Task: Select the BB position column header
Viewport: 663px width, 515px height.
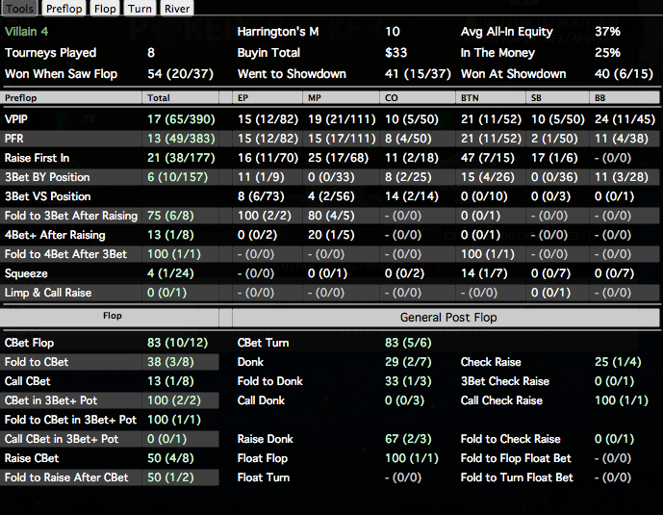Action: pyautogui.click(x=625, y=97)
